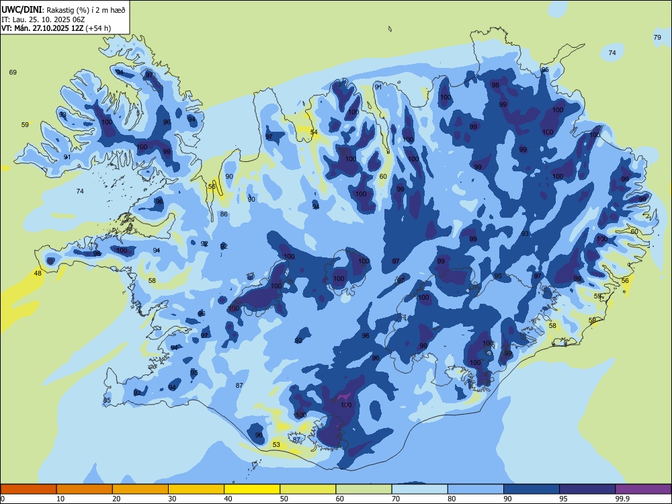Screen dimensions: 672x504
Task: Click the humidity value '53' on the map
Action: (x=276, y=444)
